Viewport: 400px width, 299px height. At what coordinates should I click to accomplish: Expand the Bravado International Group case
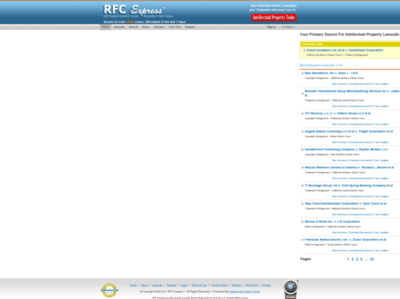[302, 93]
